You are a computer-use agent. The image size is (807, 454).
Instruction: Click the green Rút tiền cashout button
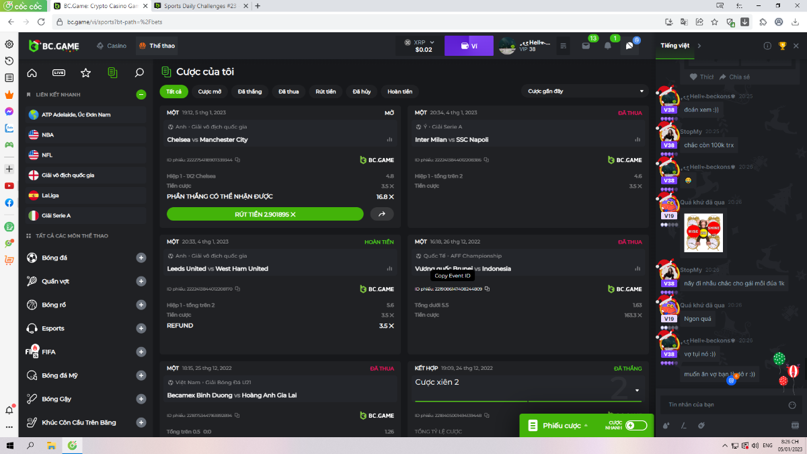265,214
